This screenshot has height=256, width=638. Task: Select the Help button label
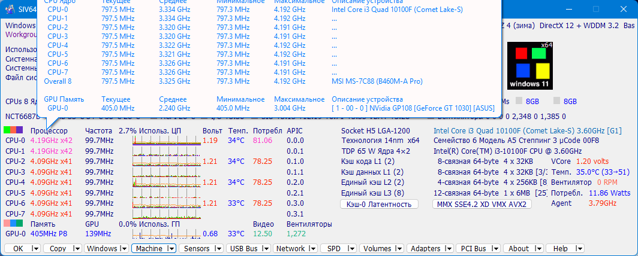pos(560,248)
